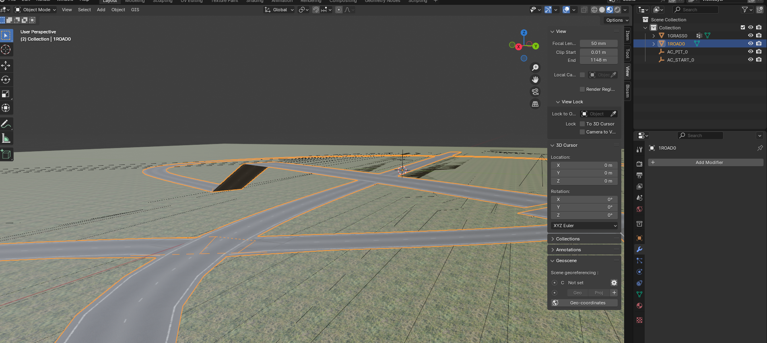Expand the 1GRASS0 tree item
This screenshot has width=767, height=343.
(654, 36)
